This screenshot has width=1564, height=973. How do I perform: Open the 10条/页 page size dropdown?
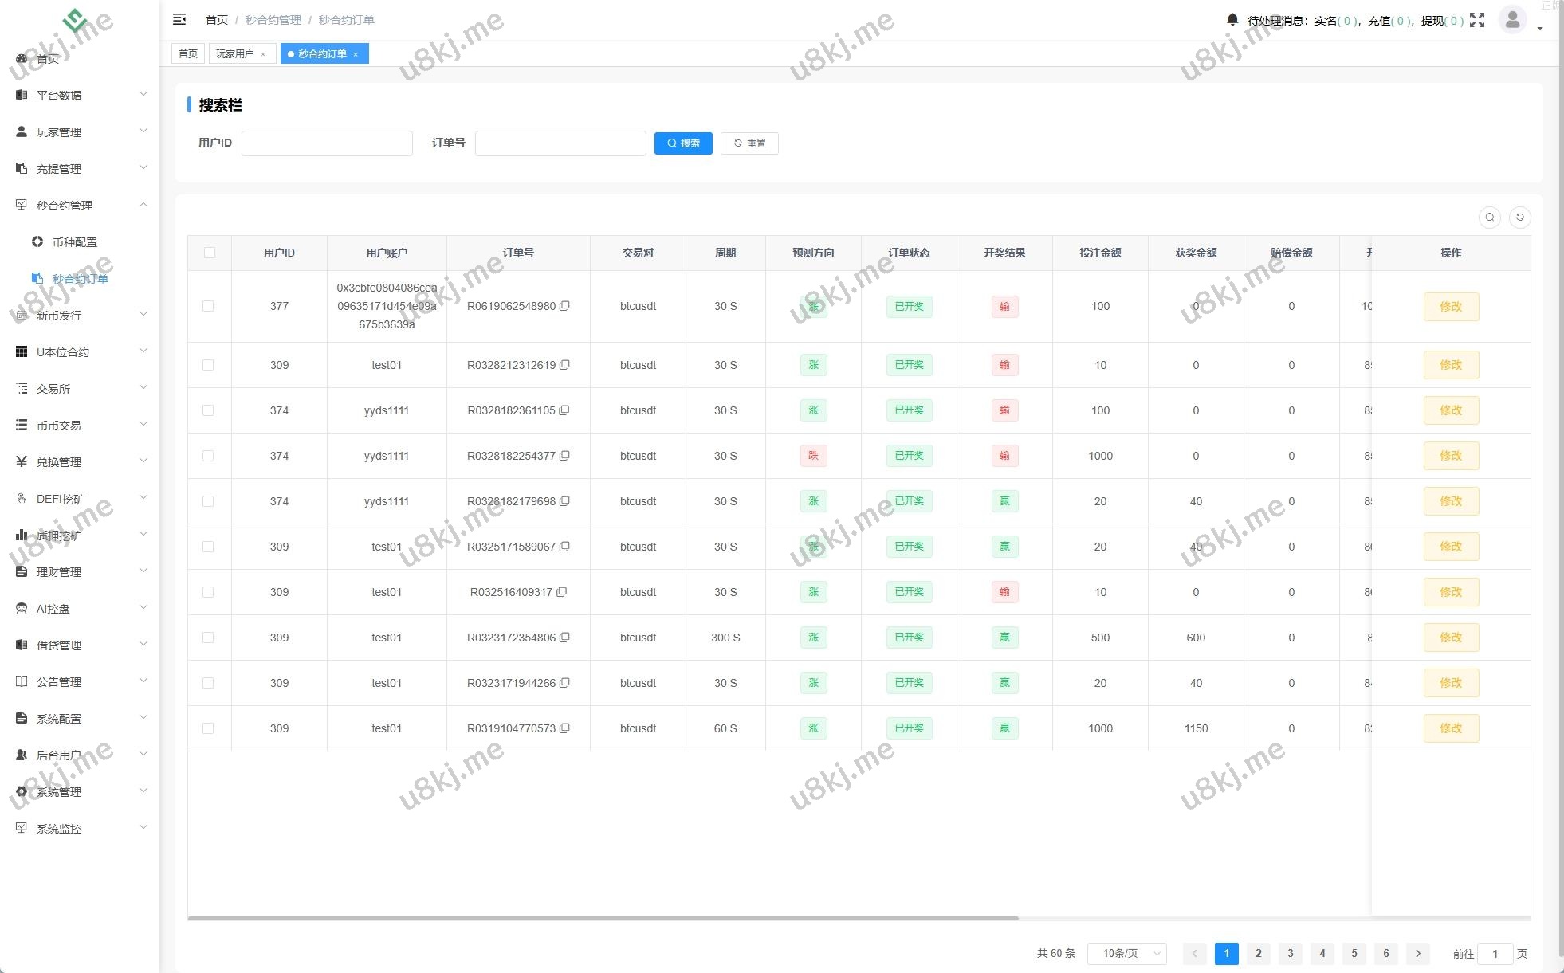point(1126,953)
